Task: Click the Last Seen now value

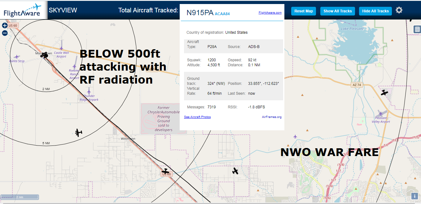Action: pos(251,93)
